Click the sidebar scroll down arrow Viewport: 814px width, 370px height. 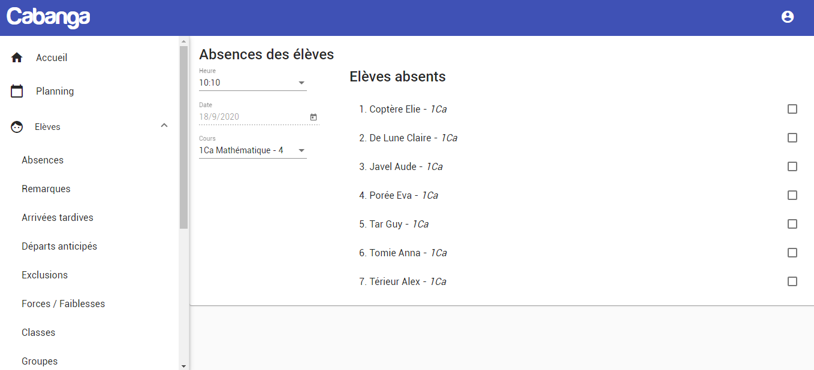(x=183, y=365)
